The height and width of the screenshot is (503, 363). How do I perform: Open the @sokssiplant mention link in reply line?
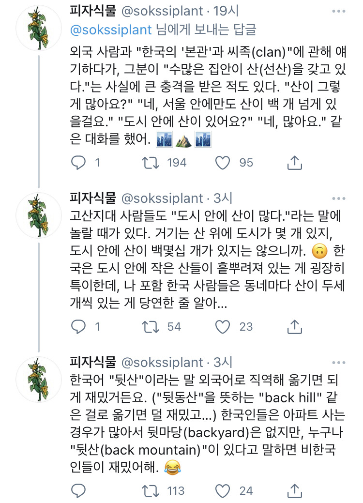111,30
